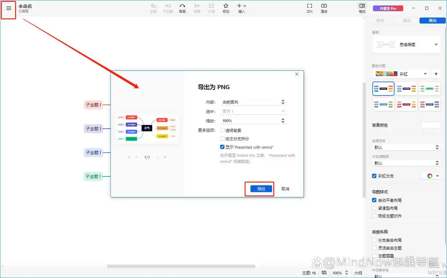Uncheck 自动平衡布局 in the canvas panel
This screenshot has width=447, height=278.
pos(374,200)
